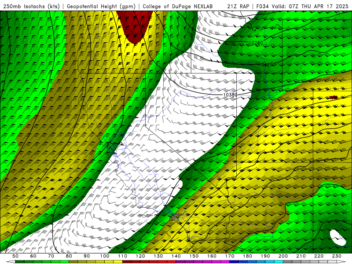Click the "07Z THU APR 17 2025" valid time
Viewport: 352px width, 264px height.
coord(319,6)
